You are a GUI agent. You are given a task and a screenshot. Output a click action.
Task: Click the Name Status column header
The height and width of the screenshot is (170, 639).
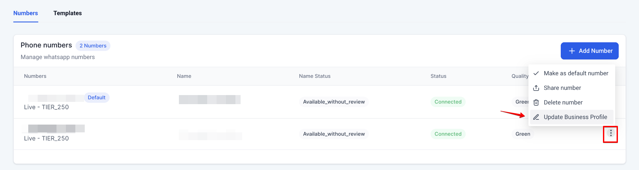click(315, 76)
